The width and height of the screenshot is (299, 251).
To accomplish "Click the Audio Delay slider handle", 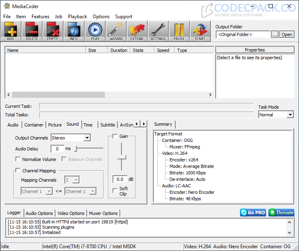I will [x=76, y=148].
